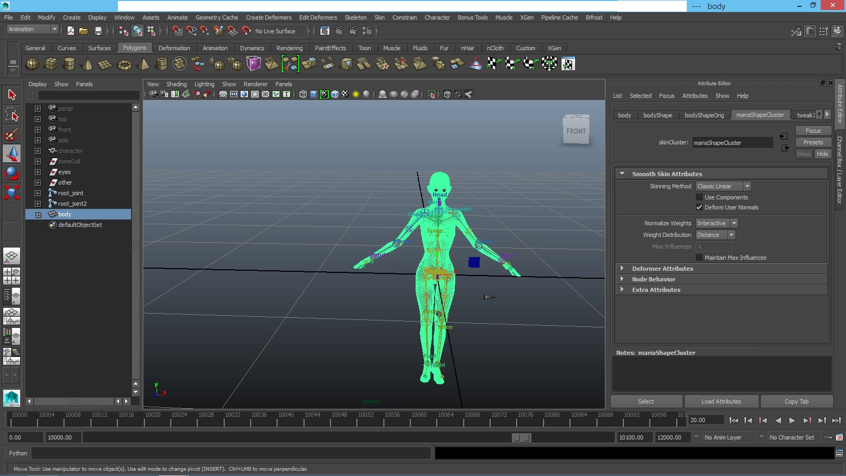Toggle the viewport grid icon
846x476 pixels.
(x=223, y=94)
